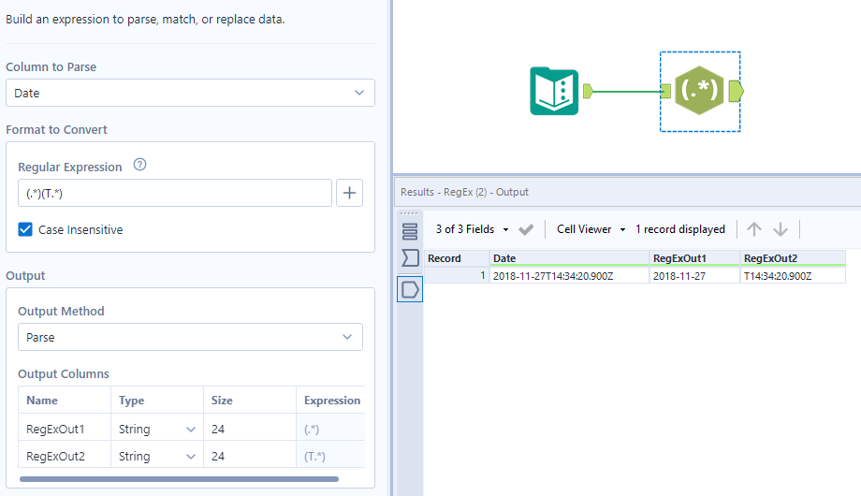Select the output anchor results icon

click(x=410, y=289)
